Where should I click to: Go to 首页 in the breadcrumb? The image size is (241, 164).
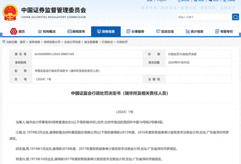22,41
